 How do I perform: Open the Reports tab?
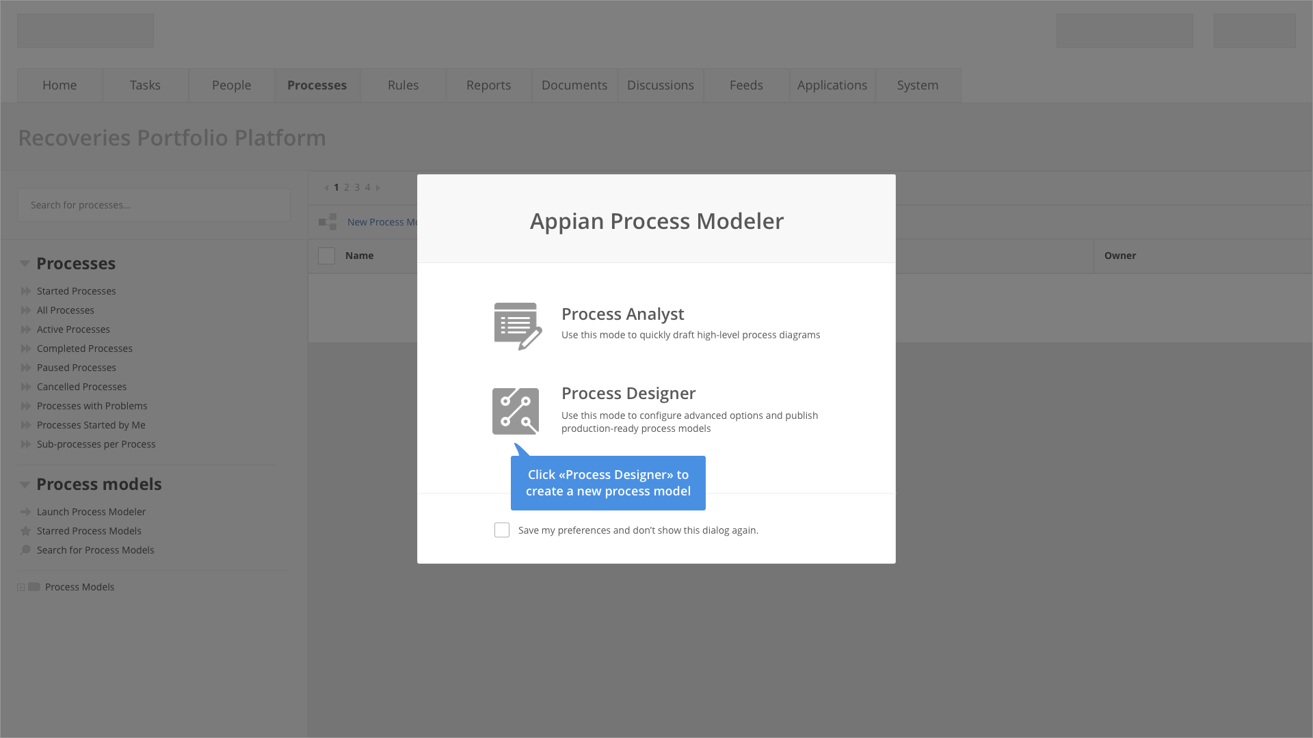488,85
